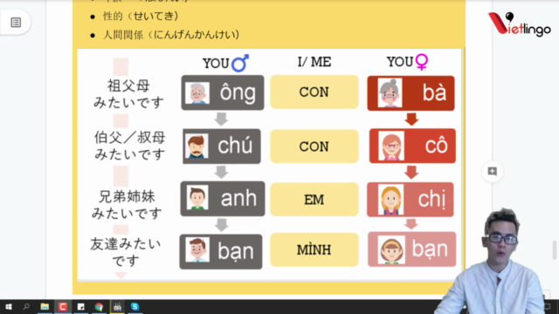Screen dimensions: 559x314
Task: Click the word 'cô' in the red card
Action: tap(437, 146)
